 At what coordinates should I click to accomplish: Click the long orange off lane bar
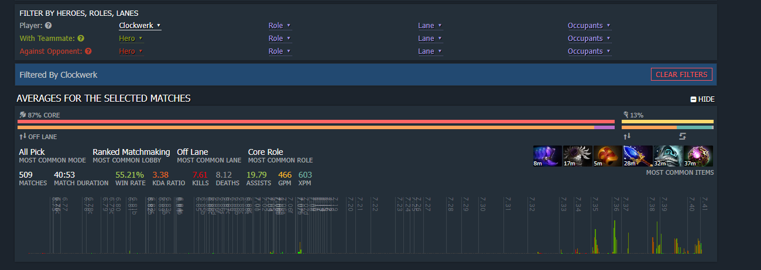click(306, 127)
